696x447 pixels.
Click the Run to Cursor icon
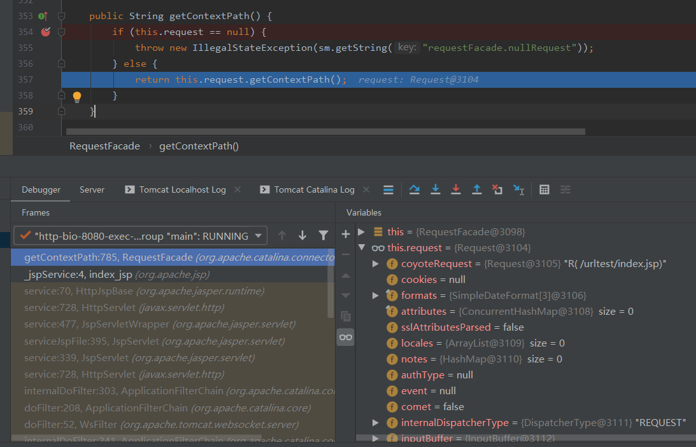tap(518, 189)
